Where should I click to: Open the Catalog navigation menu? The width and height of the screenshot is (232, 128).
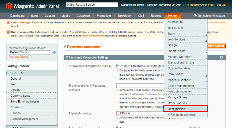coord(50,16)
